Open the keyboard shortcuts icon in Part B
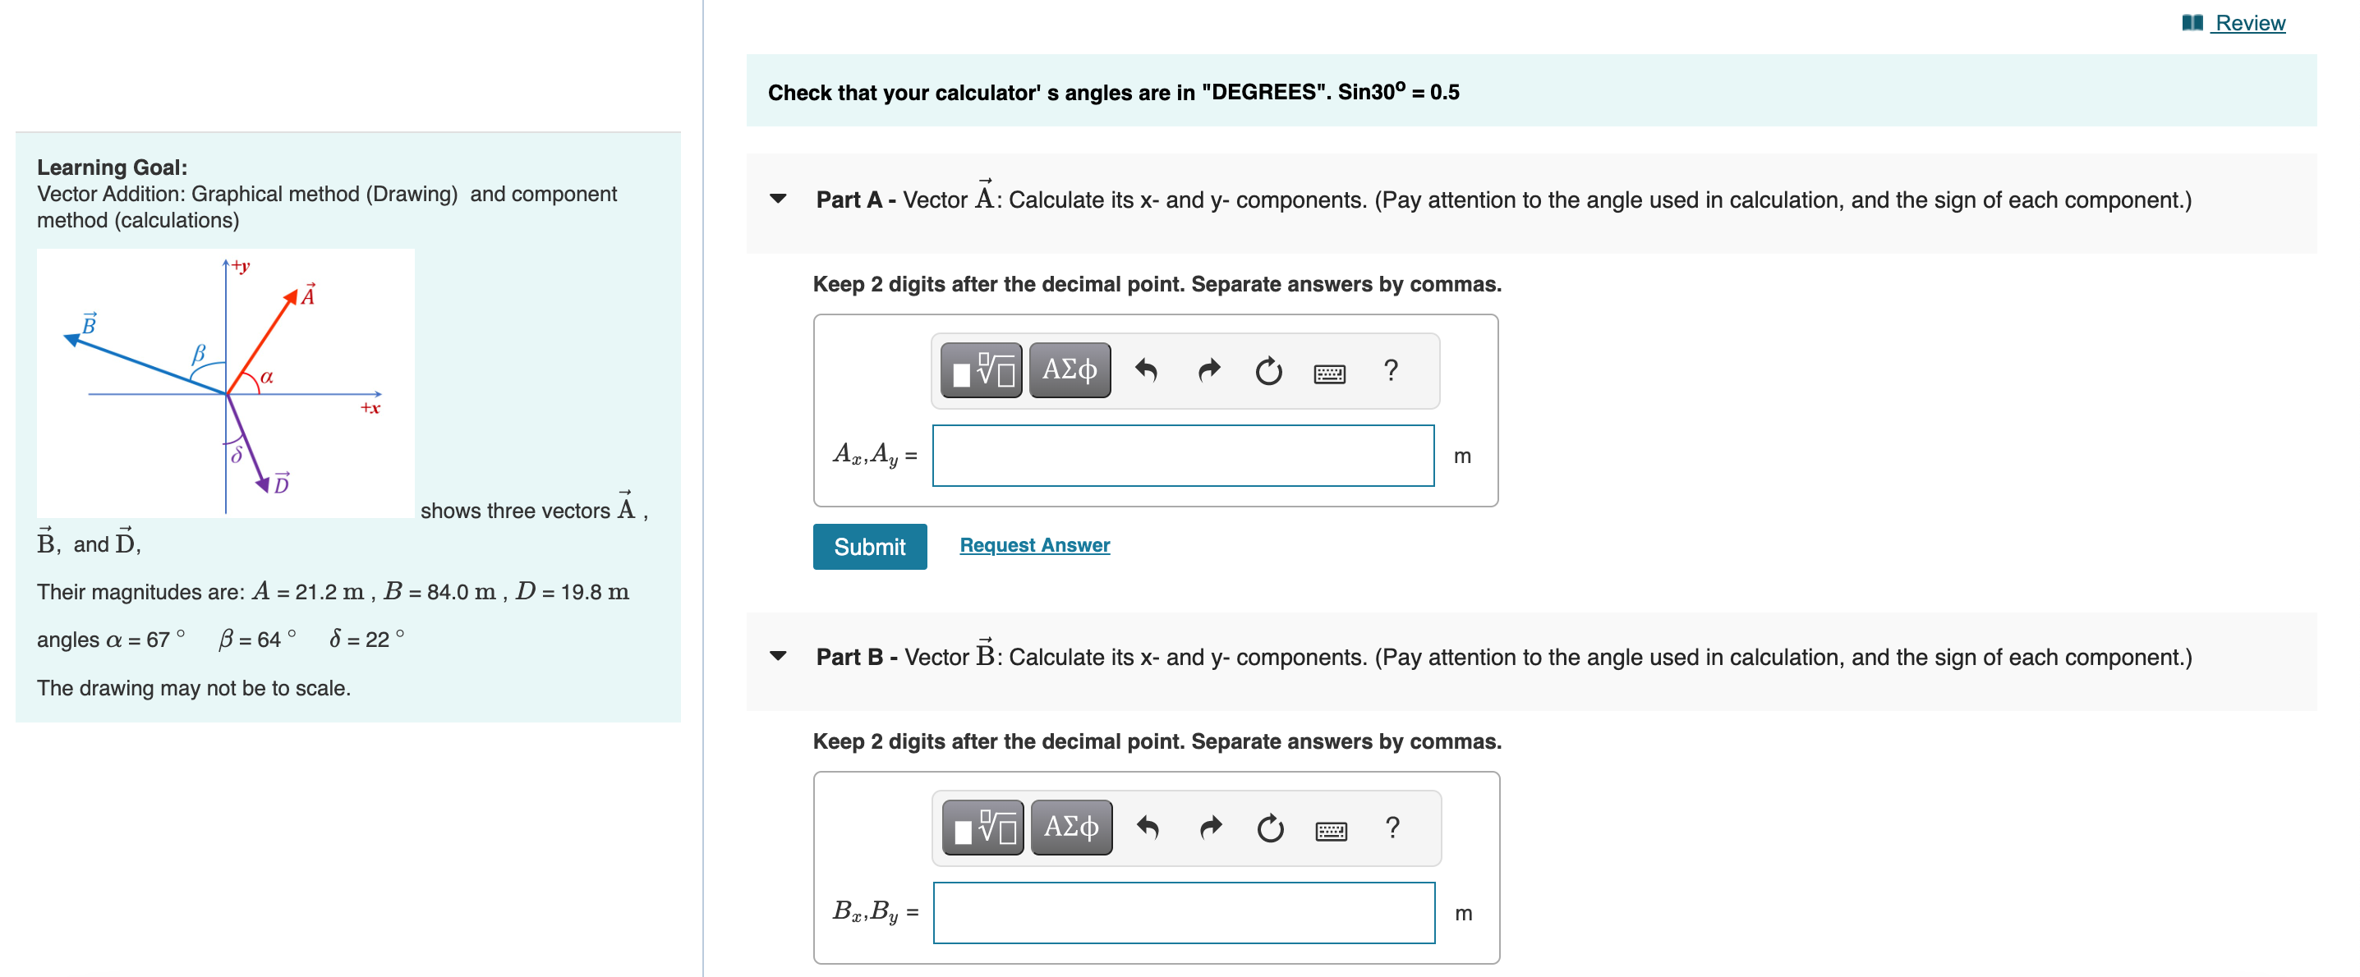 tap(1332, 828)
